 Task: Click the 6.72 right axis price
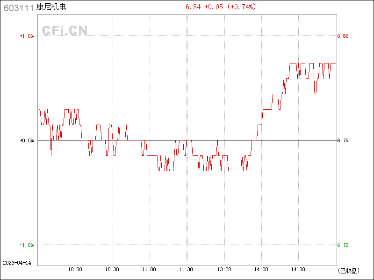pos(343,245)
